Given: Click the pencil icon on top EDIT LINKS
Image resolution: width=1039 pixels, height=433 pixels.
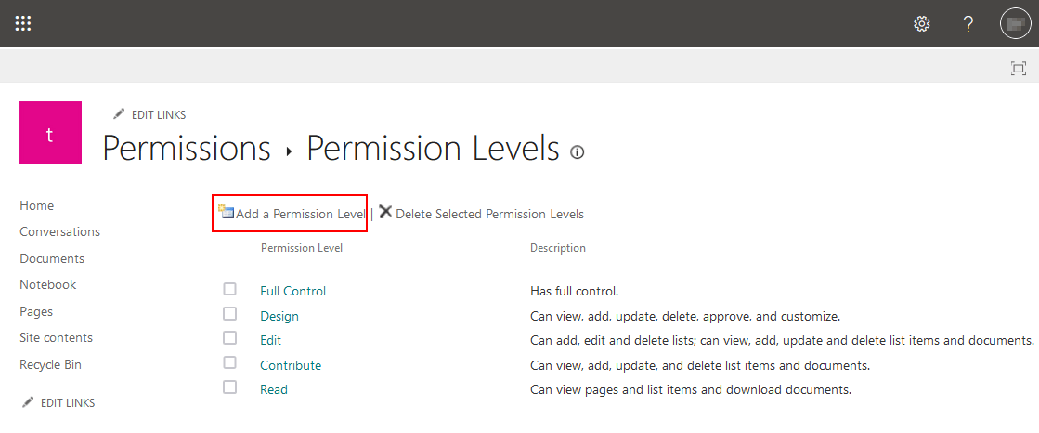Looking at the screenshot, I should pyautogui.click(x=119, y=114).
